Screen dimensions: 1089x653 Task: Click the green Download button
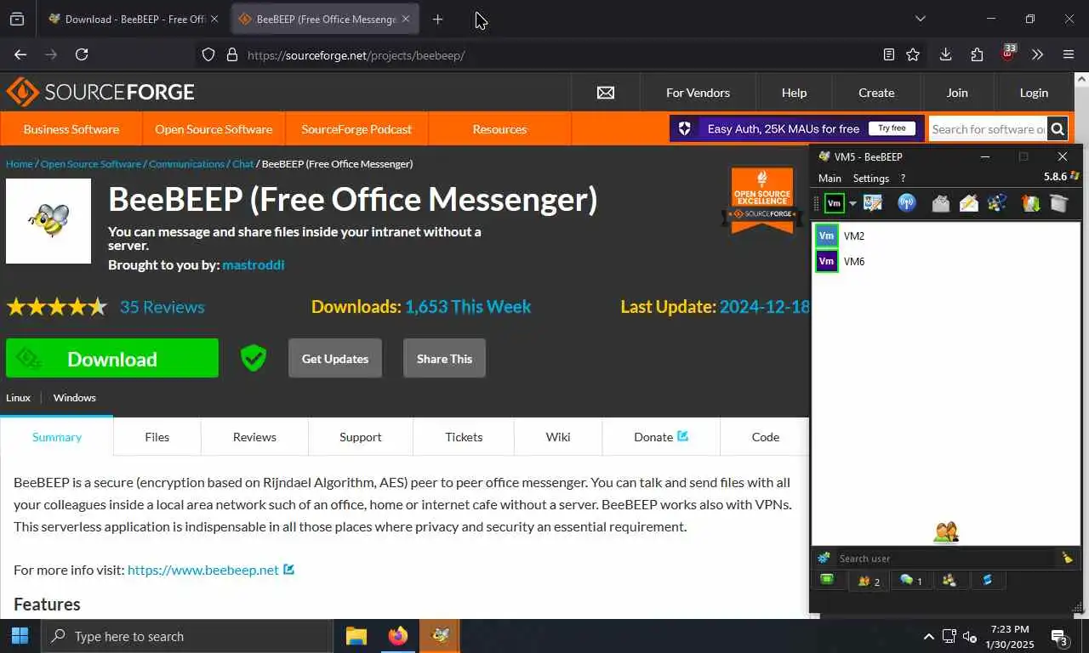[x=112, y=359]
